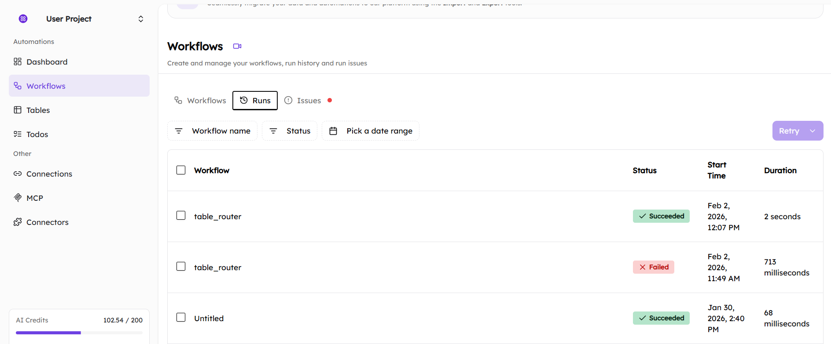Open the Workflow name filter

tap(213, 131)
